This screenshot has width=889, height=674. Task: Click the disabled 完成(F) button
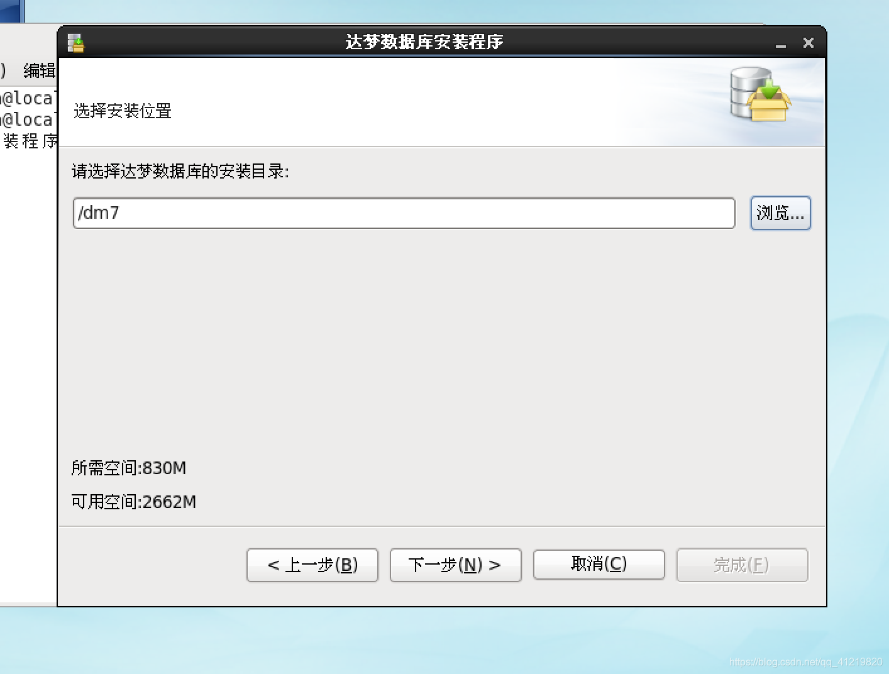(742, 565)
